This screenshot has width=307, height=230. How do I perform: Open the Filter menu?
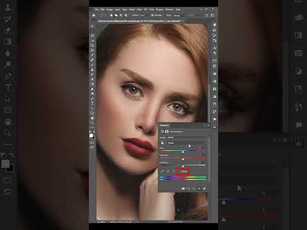click(139, 10)
